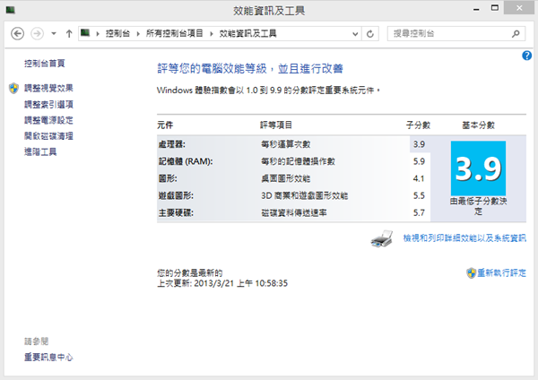Viewport: 538px width, 380px height.
Task: Open the 調整視覺效果 link
Action: click(x=48, y=88)
